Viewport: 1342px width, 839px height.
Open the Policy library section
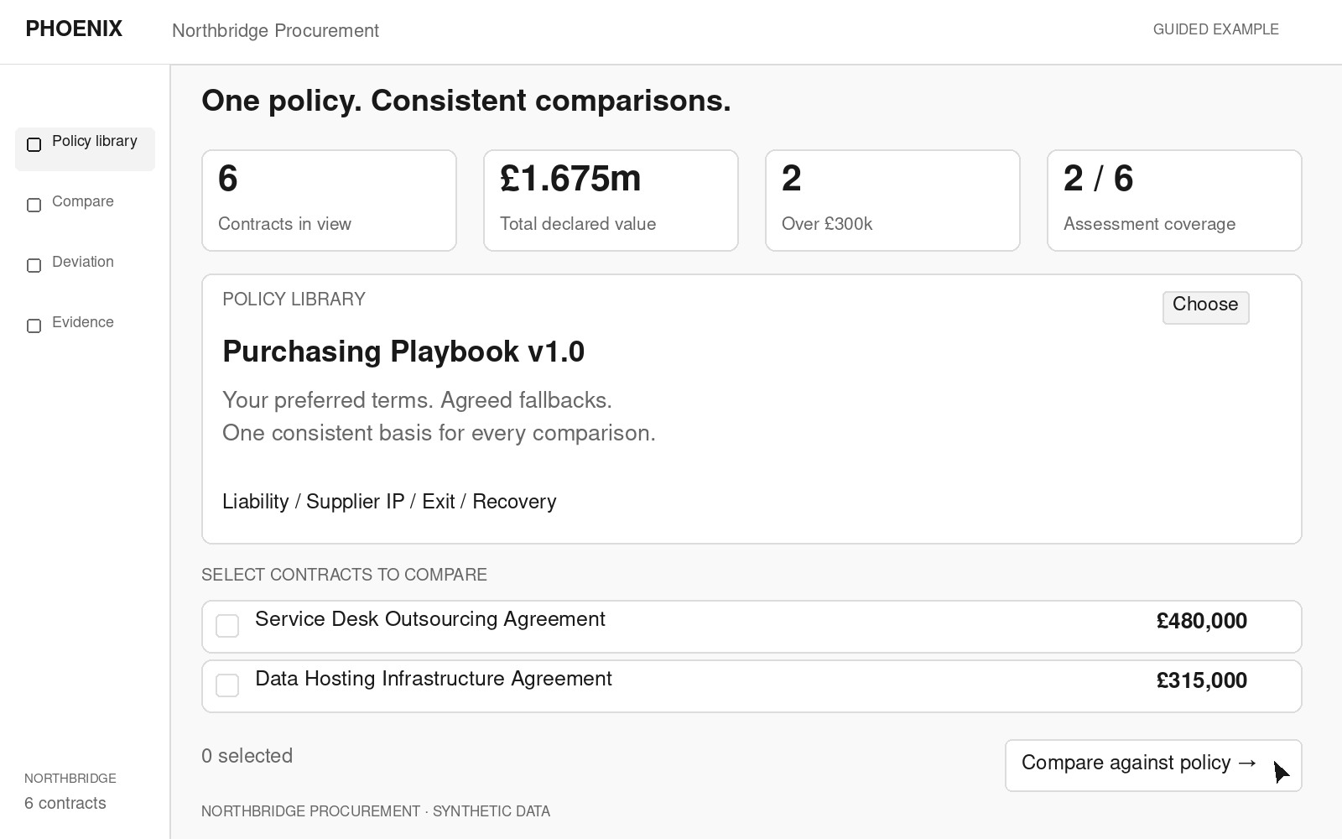pyautogui.click(x=85, y=149)
